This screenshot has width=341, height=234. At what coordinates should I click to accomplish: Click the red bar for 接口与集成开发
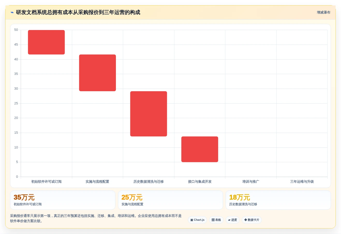tap(200, 149)
